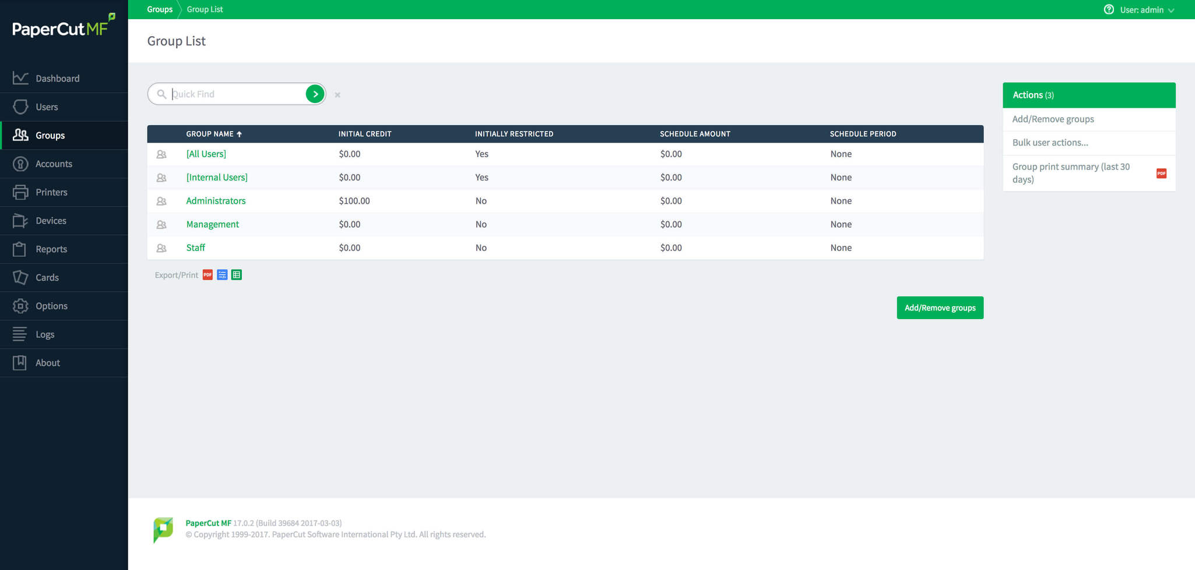Select Bulk user actions in Actions panel
Viewport: 1195px width, 570px height.
click(1050, 143)
